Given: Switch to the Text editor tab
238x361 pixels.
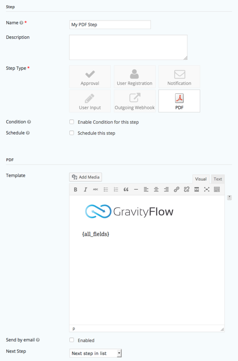Looking at the screenshot, I should [218, 179].
